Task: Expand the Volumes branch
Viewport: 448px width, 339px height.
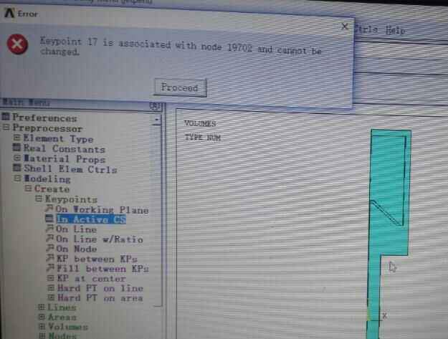Action: pos(42,326)
